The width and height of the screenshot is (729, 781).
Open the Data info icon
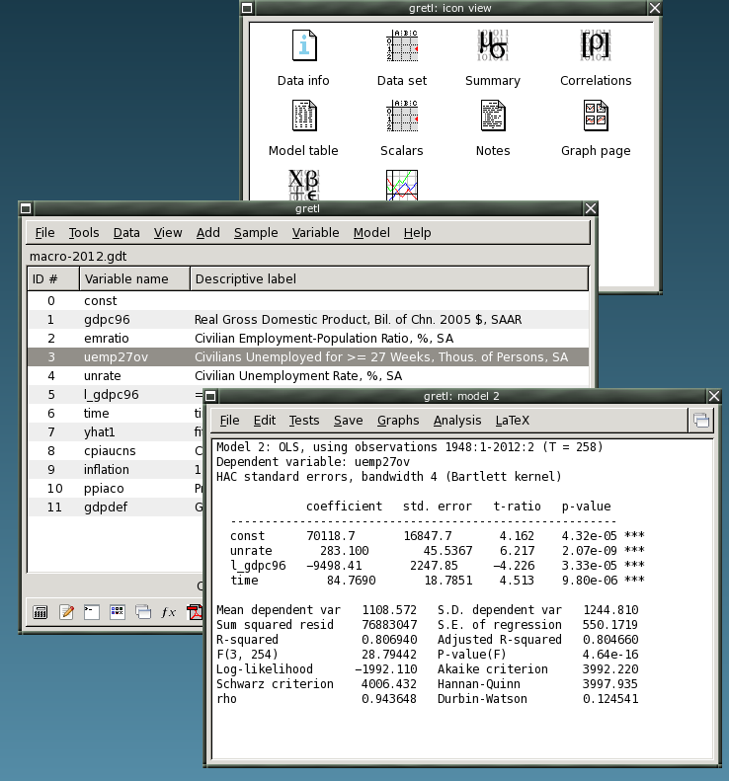[303, 46]
